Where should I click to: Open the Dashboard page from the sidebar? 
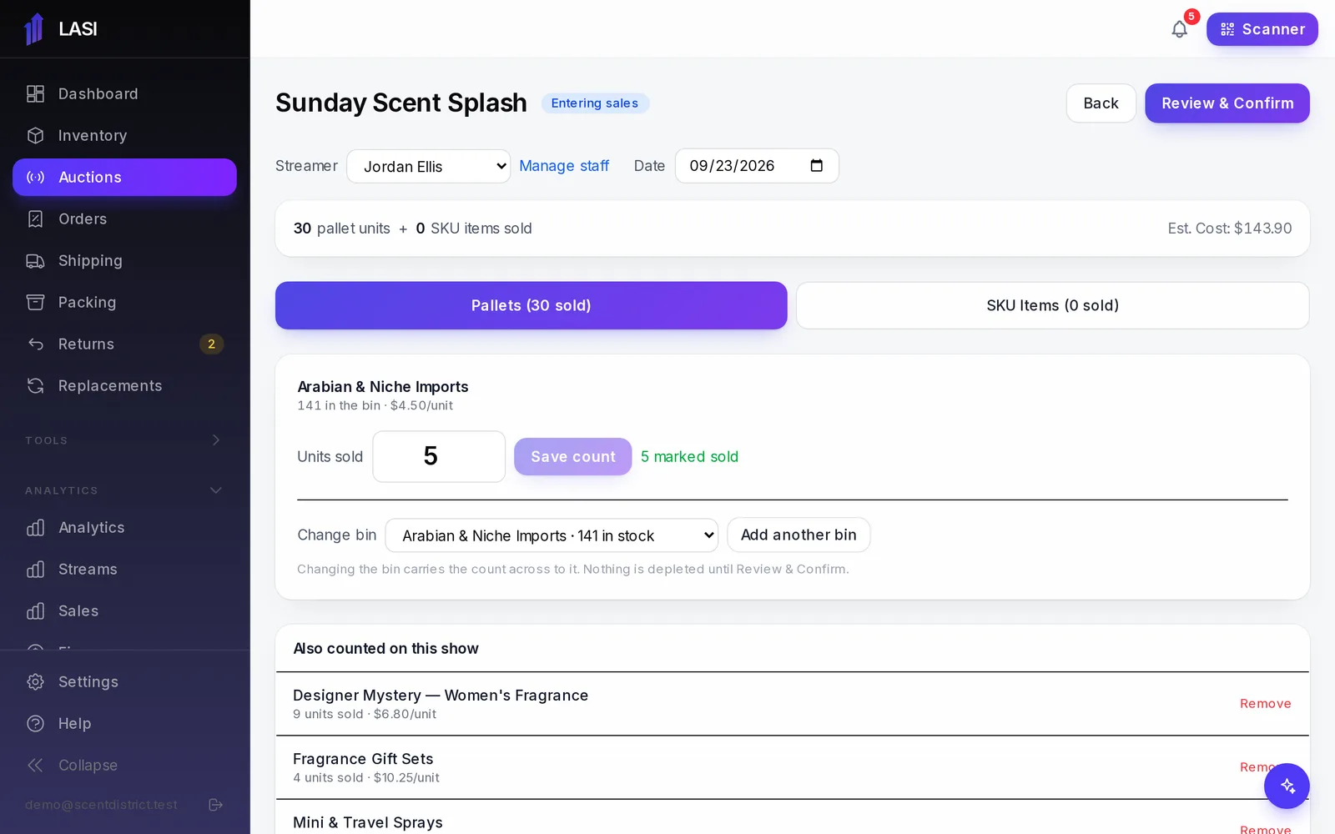coord(124,93)
